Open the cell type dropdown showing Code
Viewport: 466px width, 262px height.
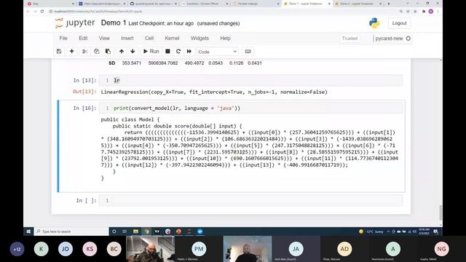(x=218, y=52)
